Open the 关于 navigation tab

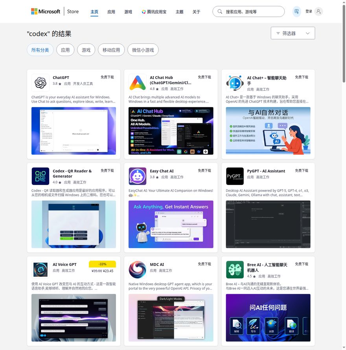pos(196,12)
